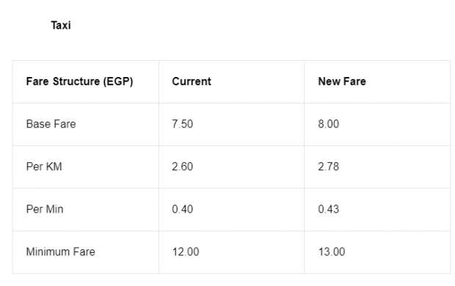The image size is (455, 286).
Task: Click the current per KM value 2.60
Action: (x=182, y=166)
